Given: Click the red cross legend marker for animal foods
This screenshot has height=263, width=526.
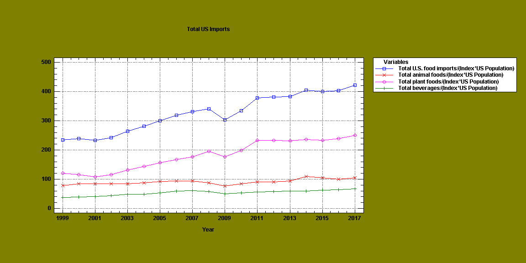Looking at the screenshot, I should (x=384, y=75).
